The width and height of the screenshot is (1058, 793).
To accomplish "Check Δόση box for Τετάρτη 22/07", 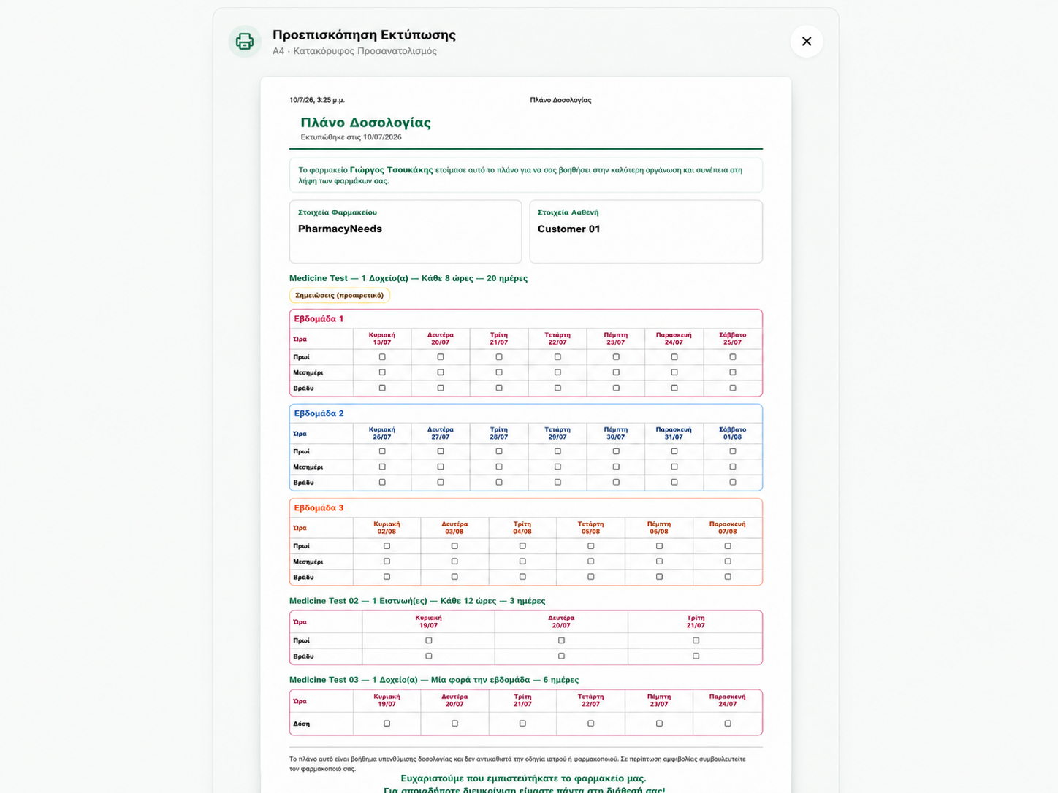I will click(x=591, y=724).
